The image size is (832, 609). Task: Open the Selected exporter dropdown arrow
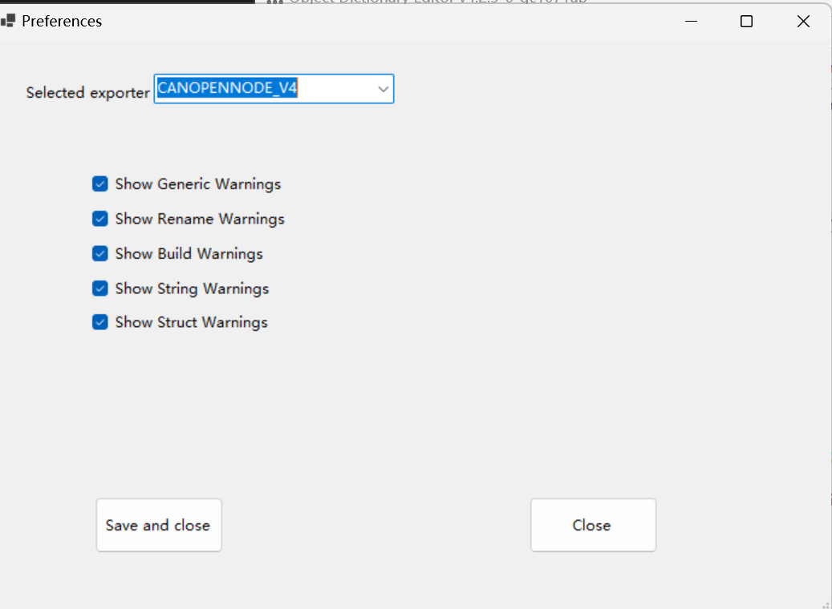(383, 89)
